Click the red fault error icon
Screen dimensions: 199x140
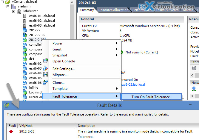[11, 132]
